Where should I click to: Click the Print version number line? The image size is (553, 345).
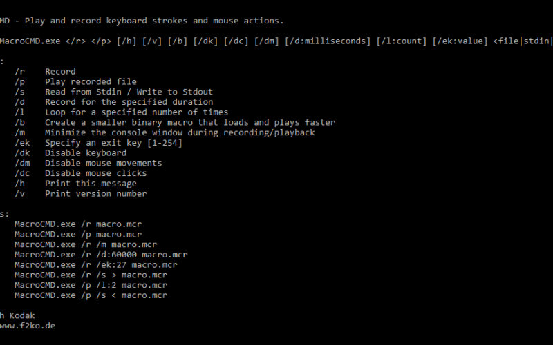click(81, 194)
